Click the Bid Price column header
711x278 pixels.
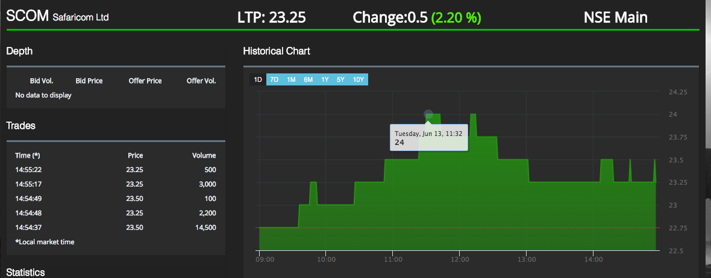tap(89, 81)
